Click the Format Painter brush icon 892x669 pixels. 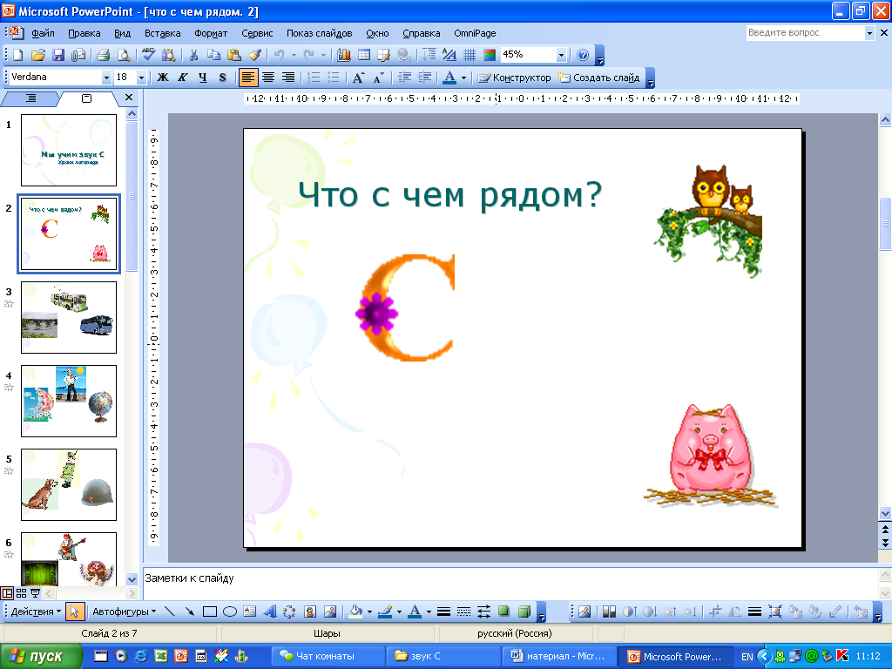pyautogui.click(x=255, y=55)
